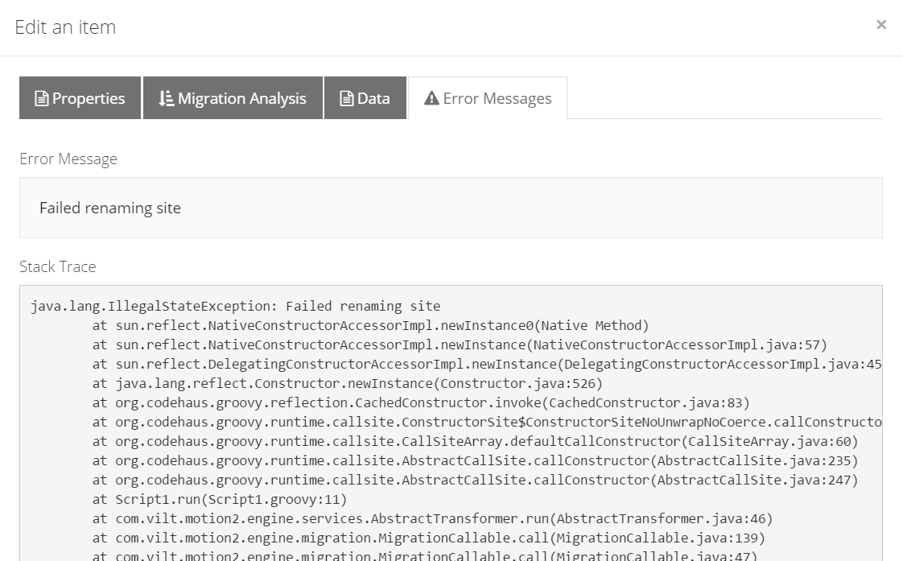Switch to the Data tab
903x561 pixels.
pyautogui.click(x=365, y=98)
